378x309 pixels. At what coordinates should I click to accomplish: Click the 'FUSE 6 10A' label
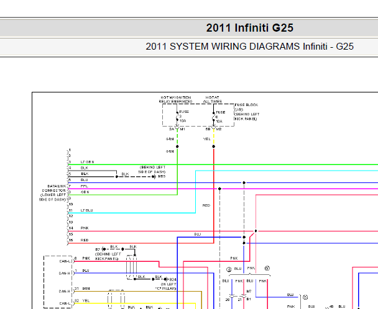(x=220, y=117)
